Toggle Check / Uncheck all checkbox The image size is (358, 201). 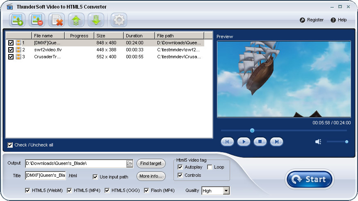pyautogui.click(x=10, y=145)
